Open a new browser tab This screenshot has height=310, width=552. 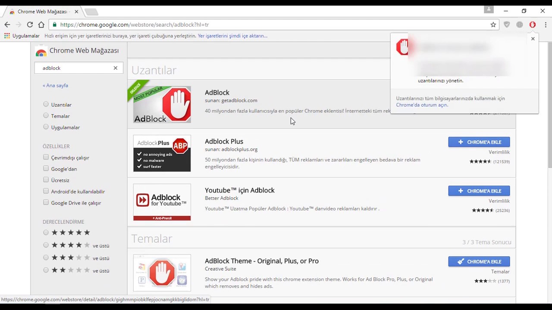91,12
